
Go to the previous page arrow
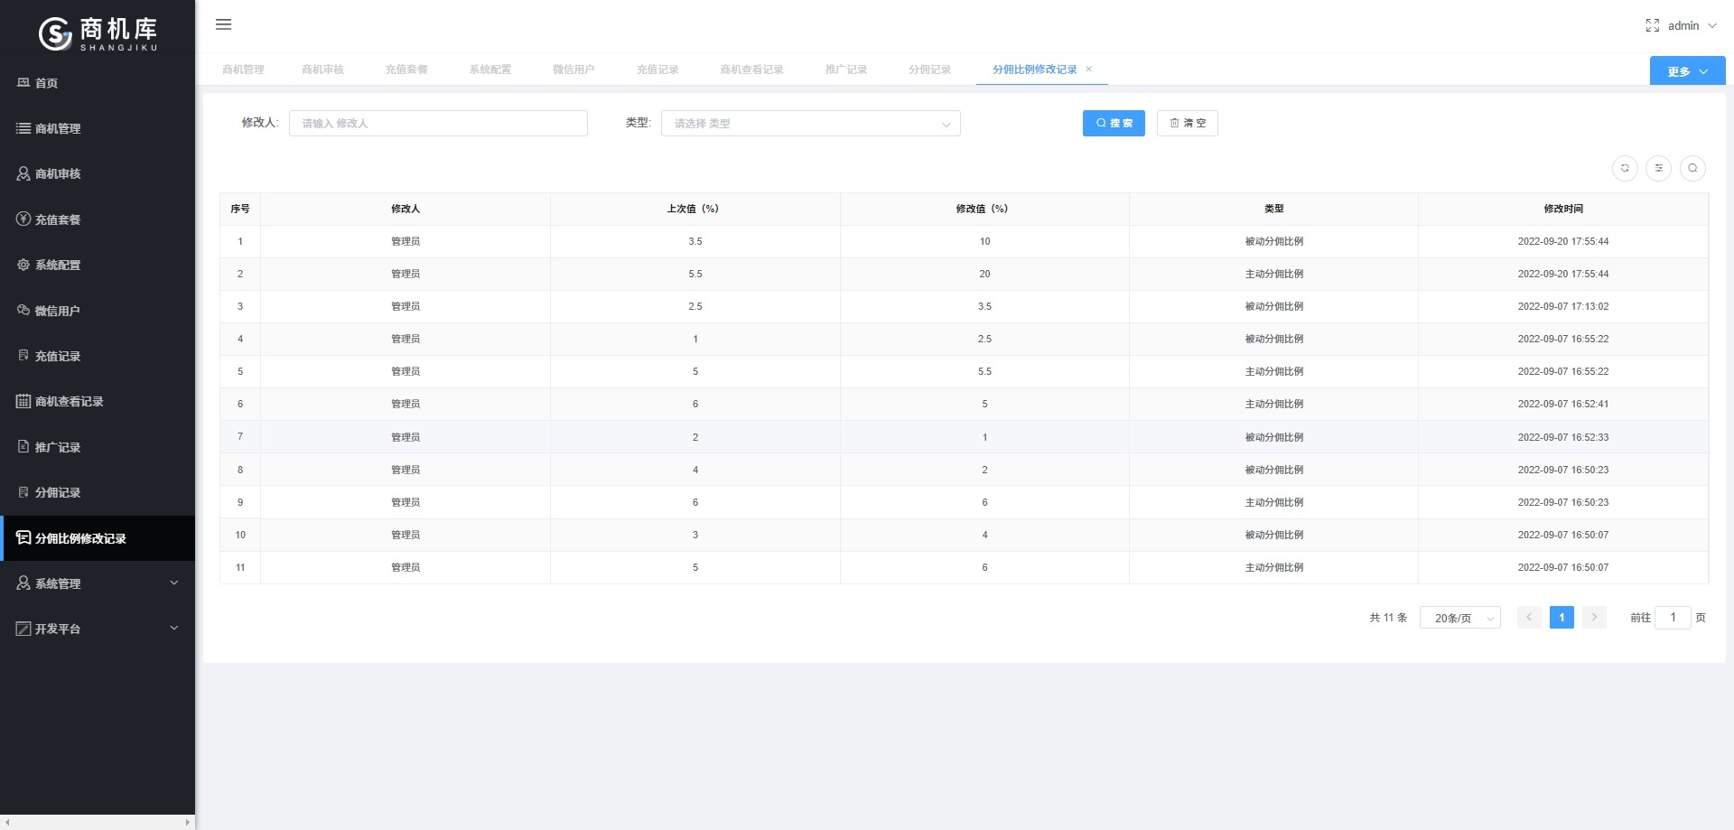pos(1529,618)
